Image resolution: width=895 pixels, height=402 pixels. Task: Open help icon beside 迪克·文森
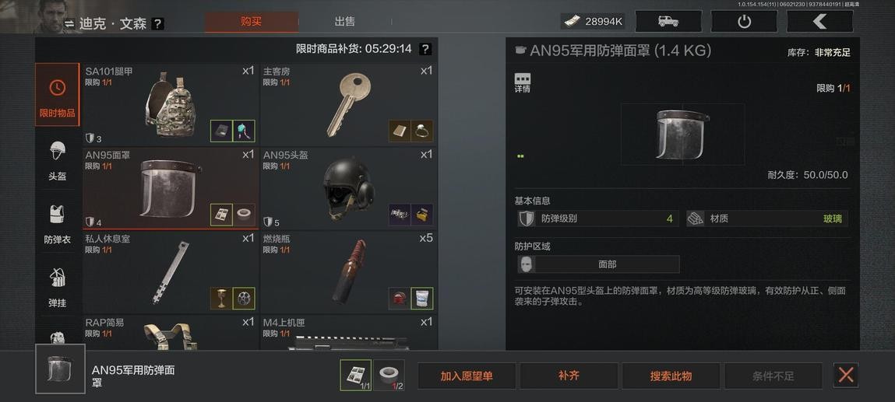(158, 24)
